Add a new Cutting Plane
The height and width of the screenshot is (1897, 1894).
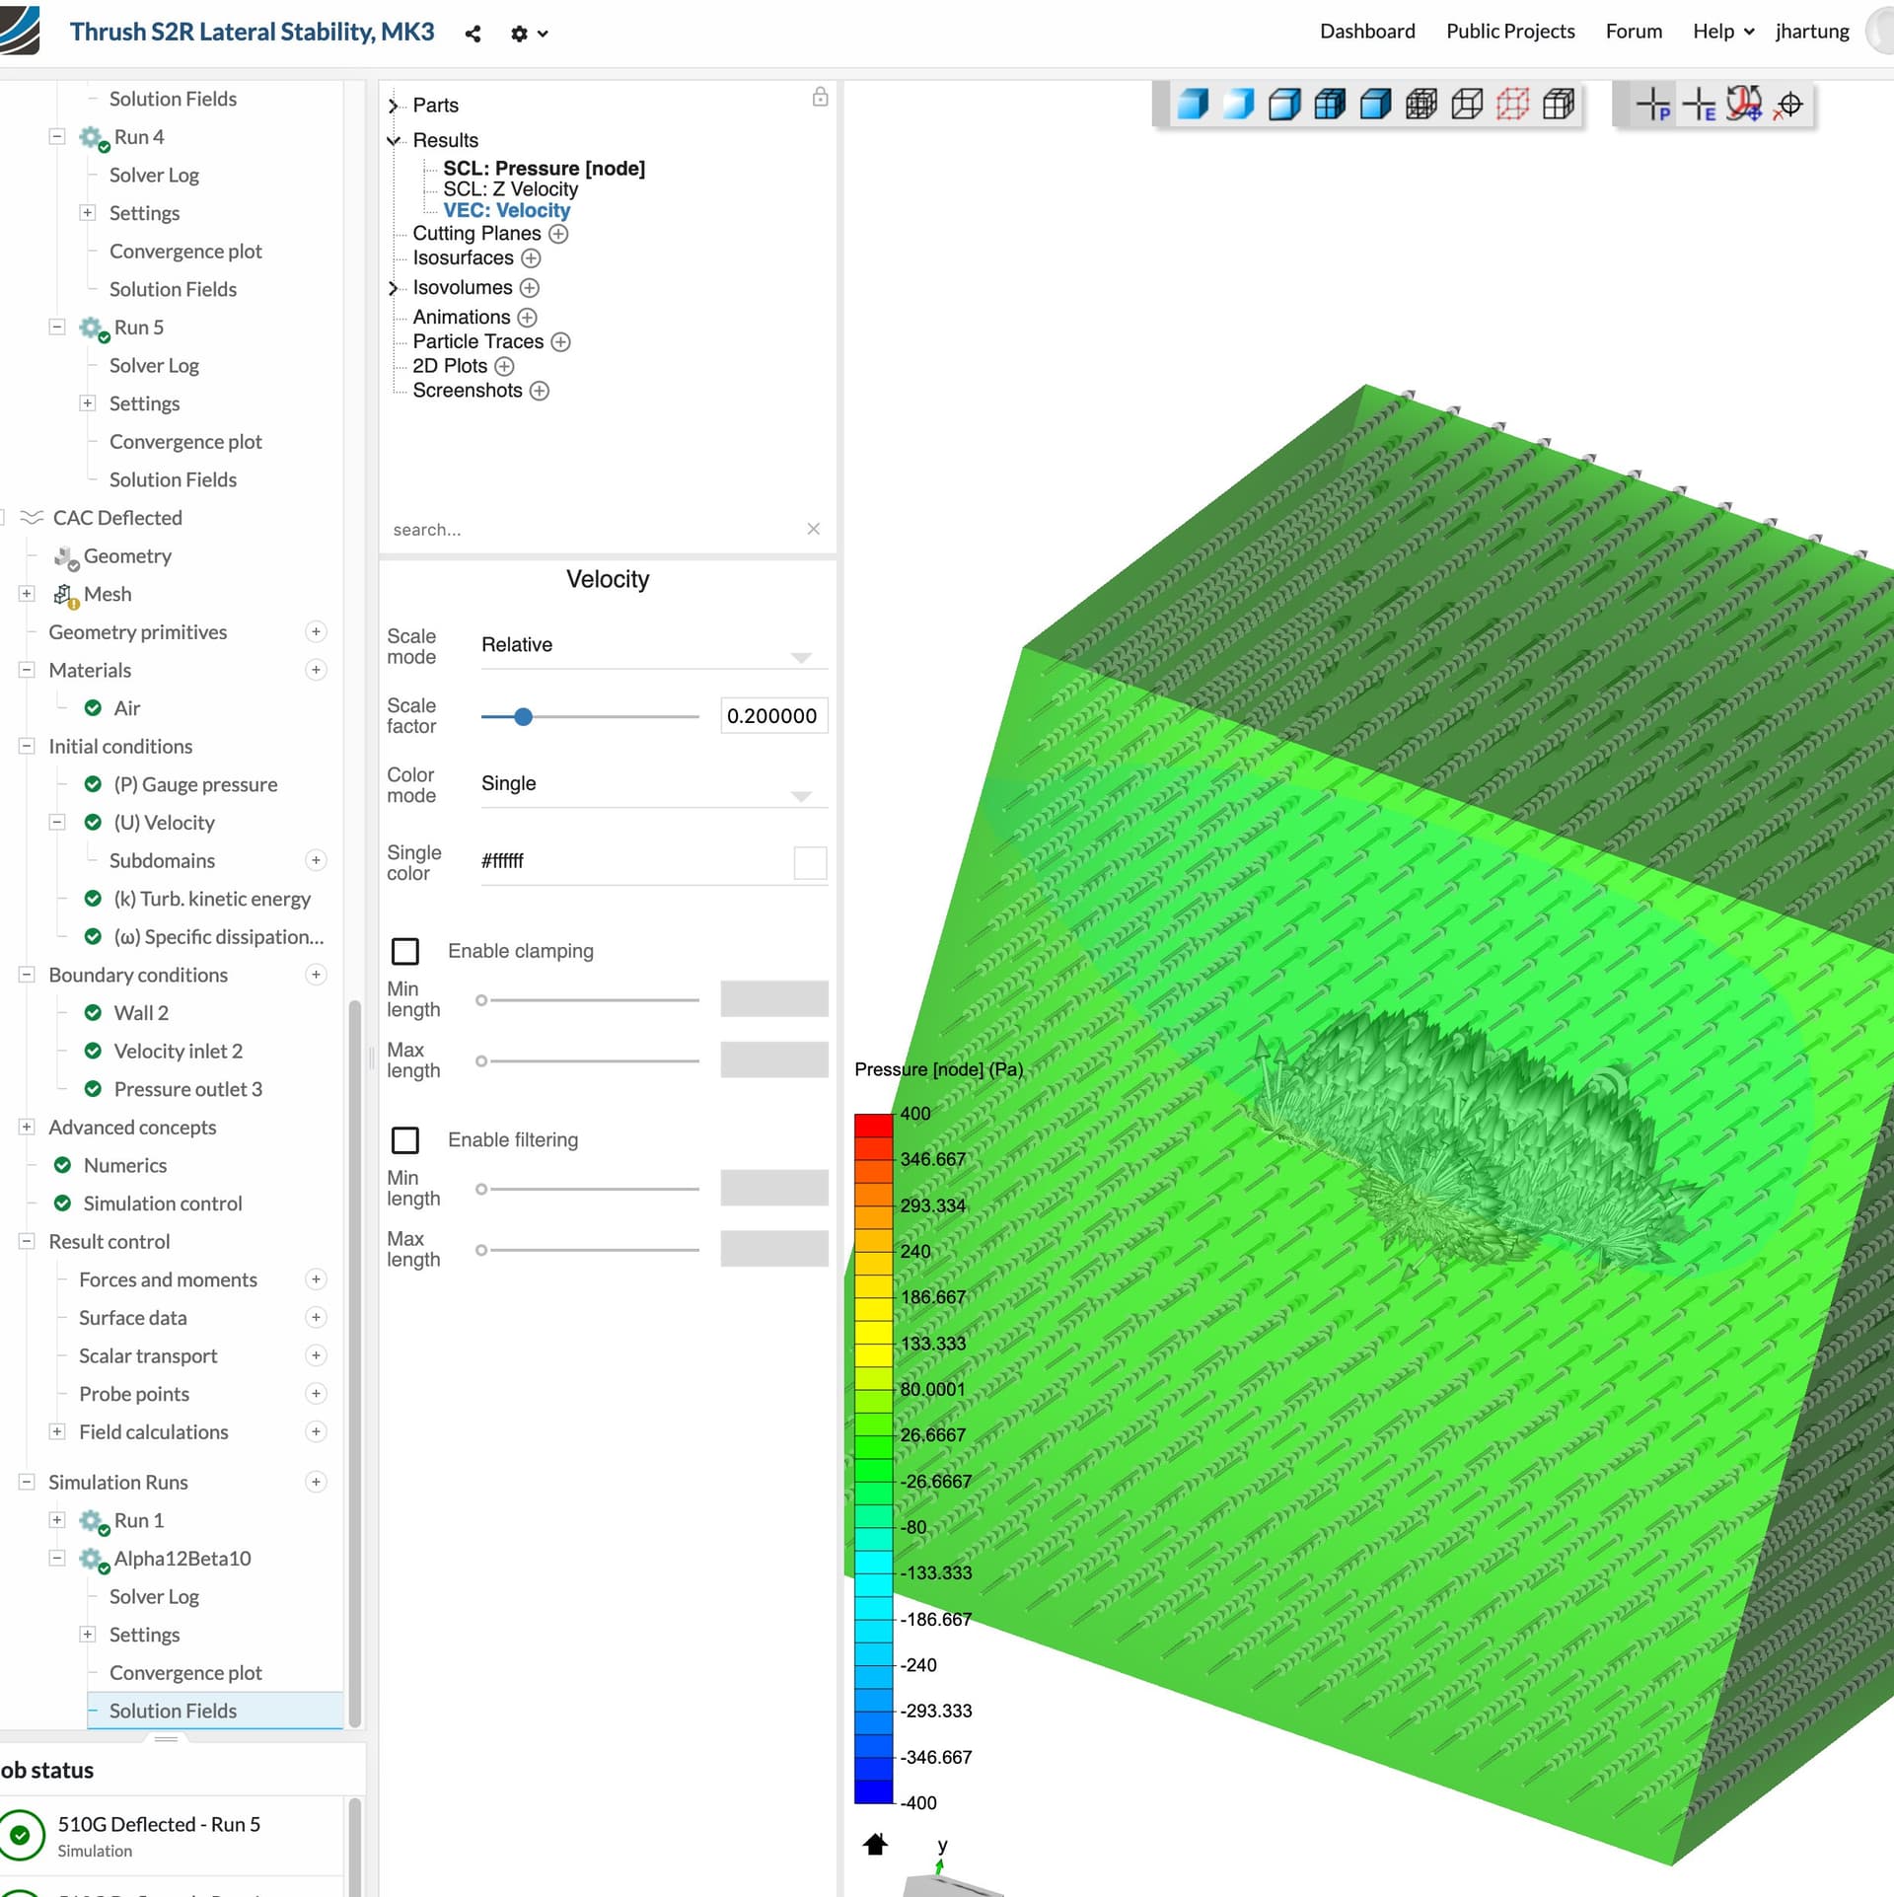click(558, 234)
